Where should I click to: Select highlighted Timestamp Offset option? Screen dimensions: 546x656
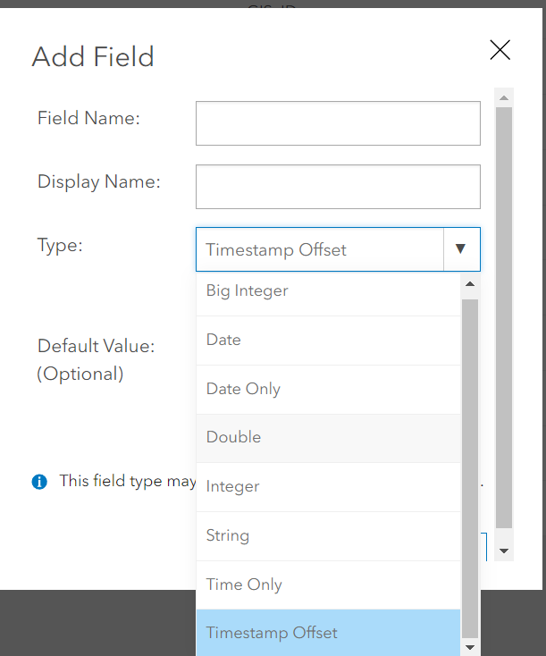click(328, 634)
